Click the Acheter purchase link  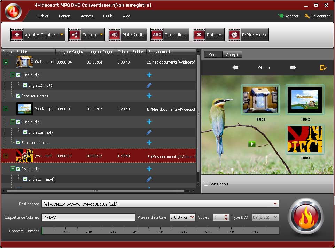[288, 16]
